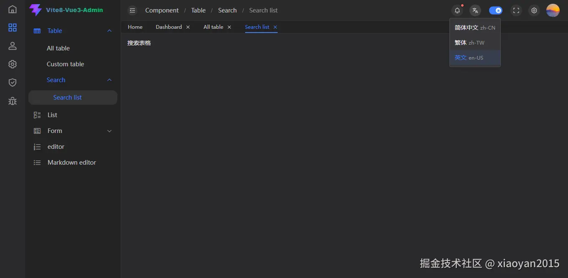Screen dimensions: 568x278
Task: Choose 繁体 zh-TW language
Action: (475, 43)
